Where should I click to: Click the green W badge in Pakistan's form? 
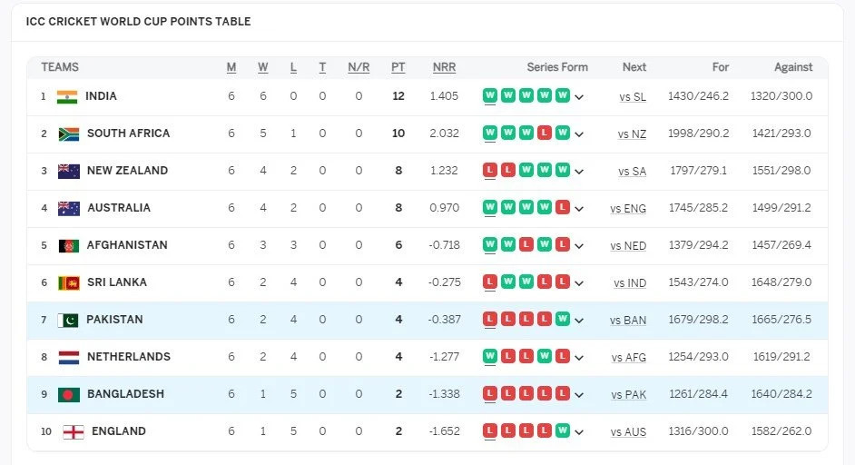[562, 319]
